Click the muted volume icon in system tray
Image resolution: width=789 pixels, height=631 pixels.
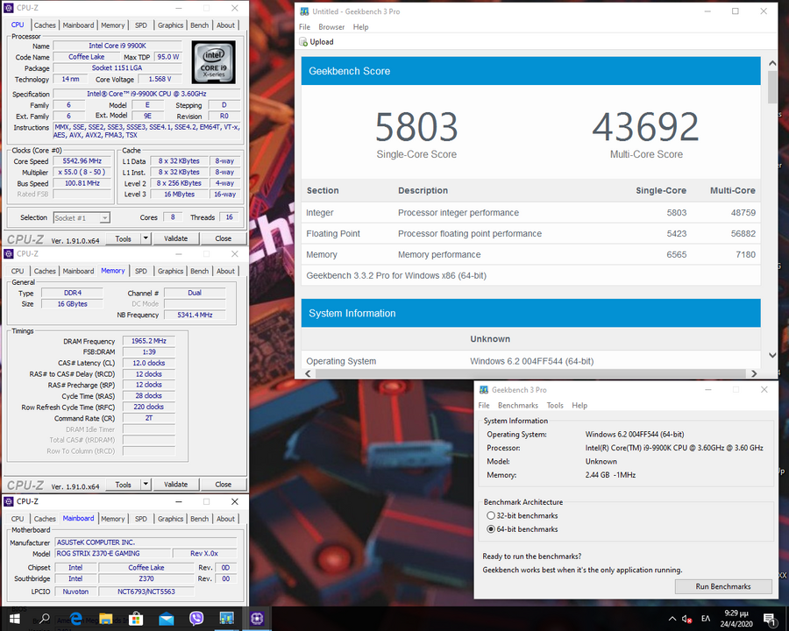pyautogui.click(x=686, y=619)
